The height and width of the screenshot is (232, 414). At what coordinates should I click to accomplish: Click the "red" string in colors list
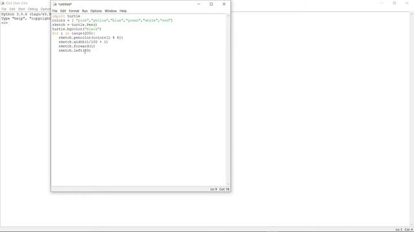coord(166,20)
